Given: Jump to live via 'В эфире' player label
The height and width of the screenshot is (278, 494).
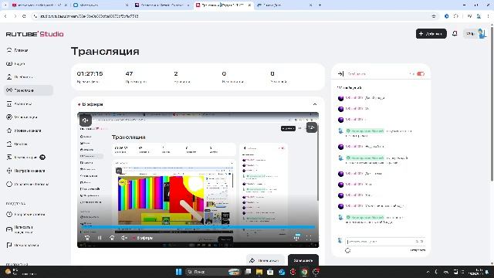Looking at the screenshot, I should tap(143, 238).
